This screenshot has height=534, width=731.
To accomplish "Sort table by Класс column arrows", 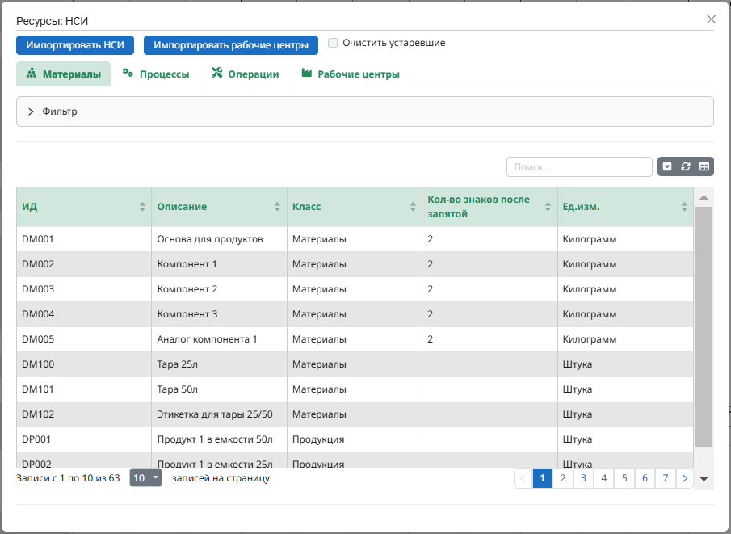I will point(413,207).
